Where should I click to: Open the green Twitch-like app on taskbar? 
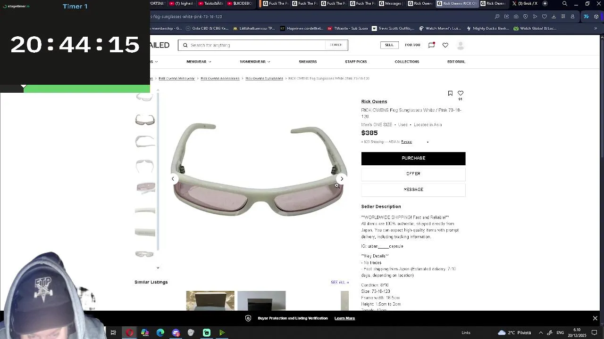click(x=207, y=333)
